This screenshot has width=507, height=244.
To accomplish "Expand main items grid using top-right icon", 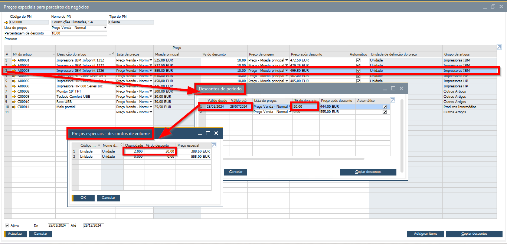I will 499,47.
